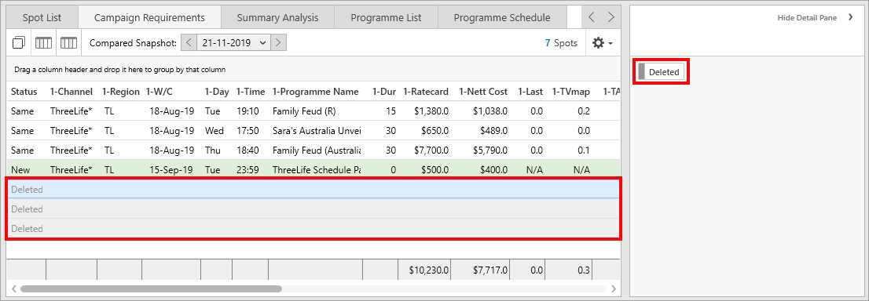
Task: Sort by the 1-Region column header
Action: 121,91
